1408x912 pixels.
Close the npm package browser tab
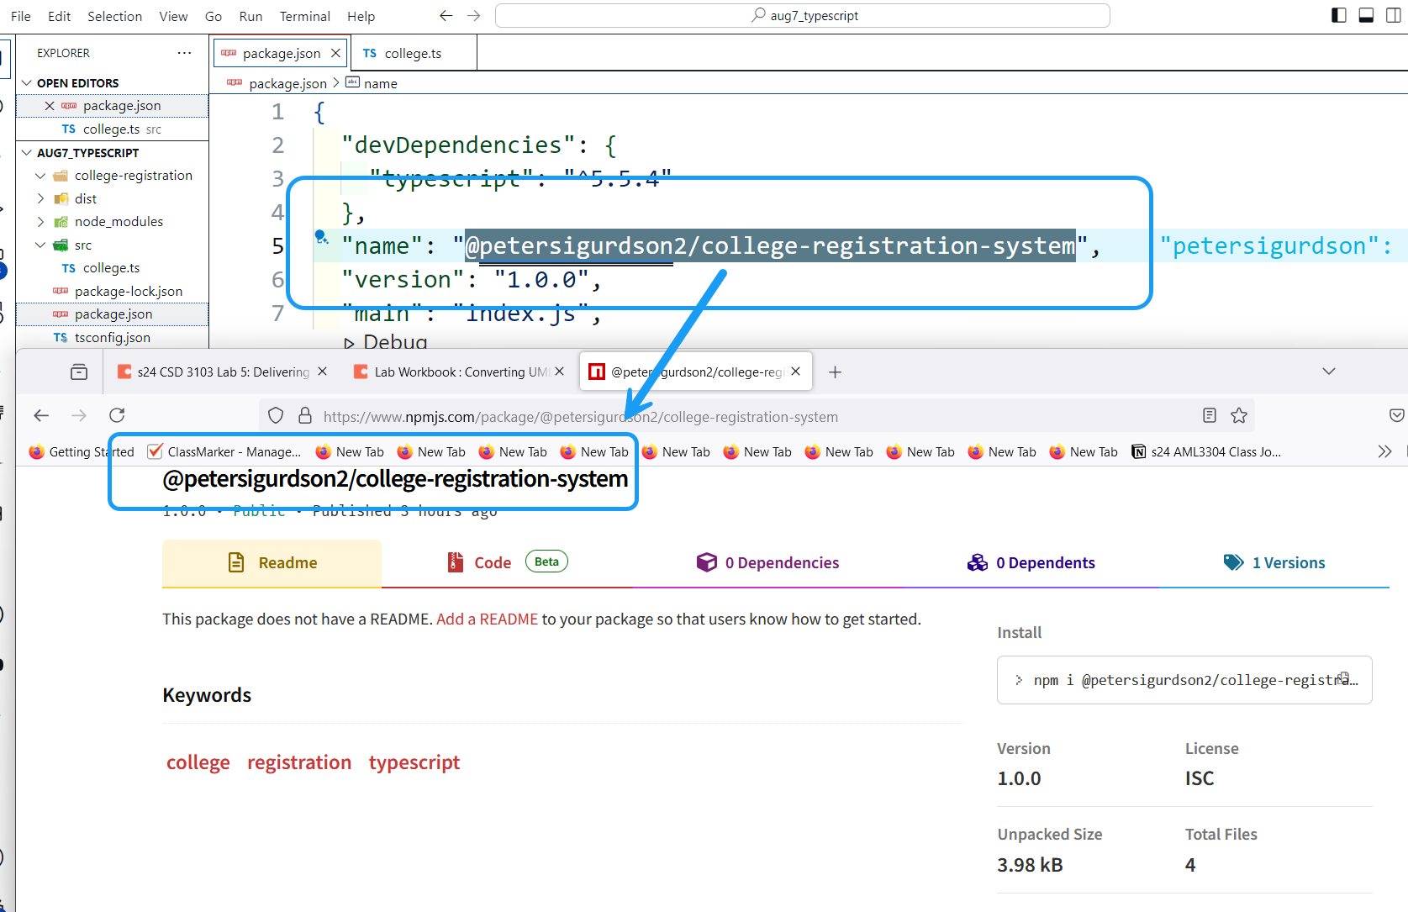tap(796, 372)
